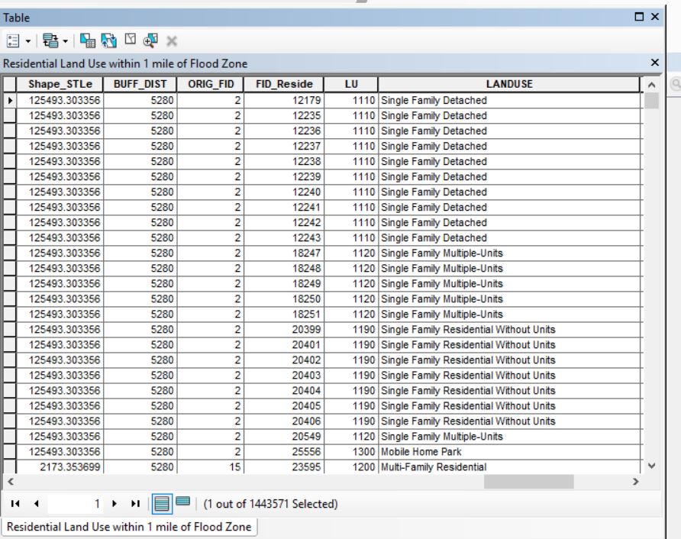Screen dimensions: 681x539
Task: Open the Related Tables icon
Action: pos(50,41)
